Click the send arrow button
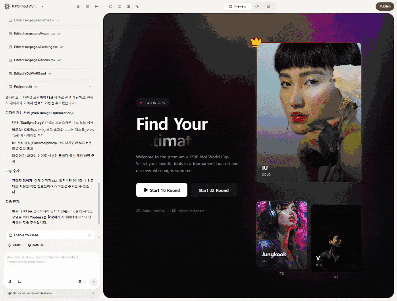The height and width of the screenshot is (301, 397). 94,282
